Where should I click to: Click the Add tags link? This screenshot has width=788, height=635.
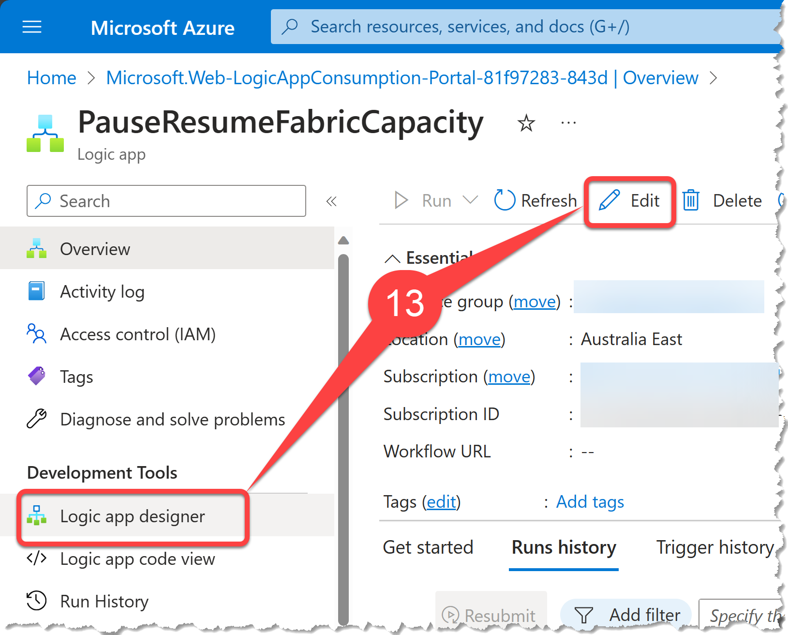click(590, 502)
